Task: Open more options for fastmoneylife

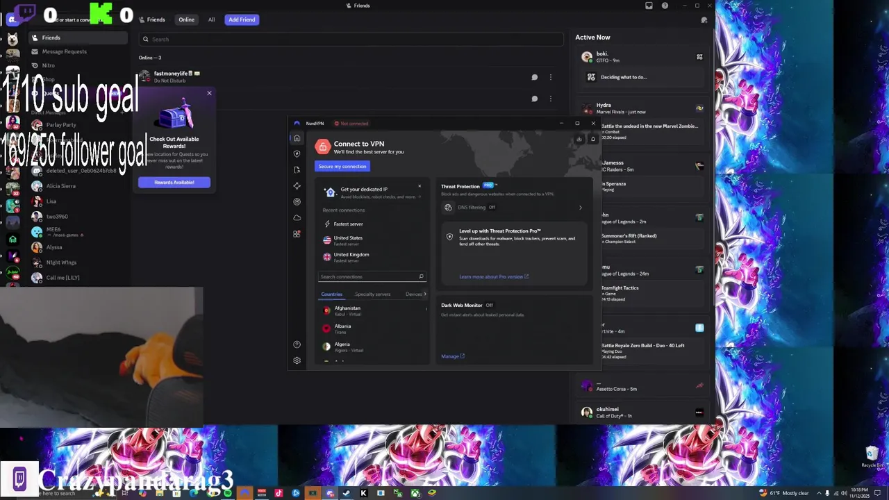Action: (x=551, y=77)
